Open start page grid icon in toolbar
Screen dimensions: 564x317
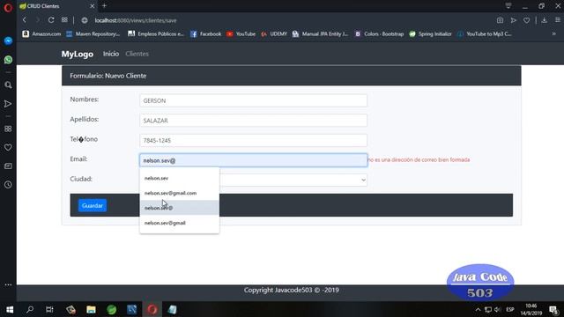coord(64,20)
